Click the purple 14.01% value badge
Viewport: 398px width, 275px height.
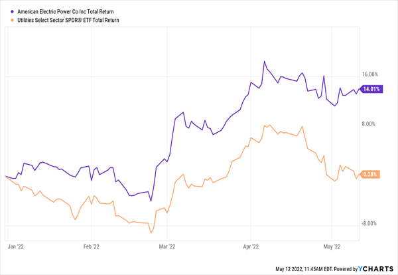369,90
